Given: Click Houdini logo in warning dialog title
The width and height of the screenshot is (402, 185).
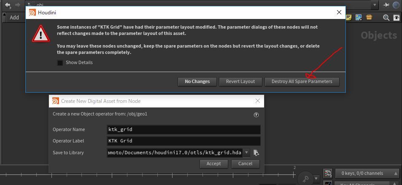Looking at the screenshot, I should tap(32, 12).
